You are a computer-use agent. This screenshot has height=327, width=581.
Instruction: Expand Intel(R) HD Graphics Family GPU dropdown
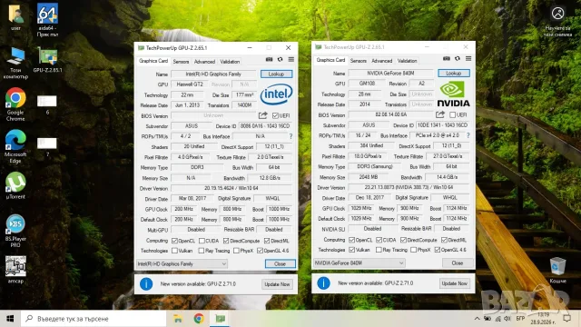click(182, 264)
